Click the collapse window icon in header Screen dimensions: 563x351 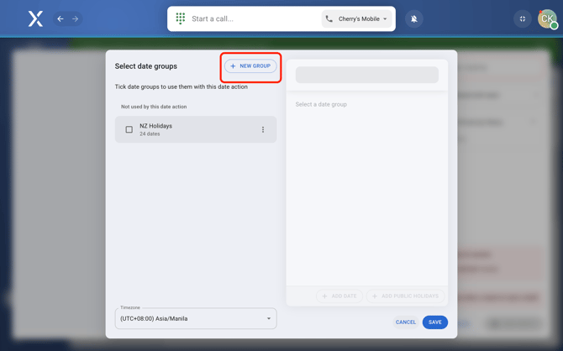coord(523,18)
